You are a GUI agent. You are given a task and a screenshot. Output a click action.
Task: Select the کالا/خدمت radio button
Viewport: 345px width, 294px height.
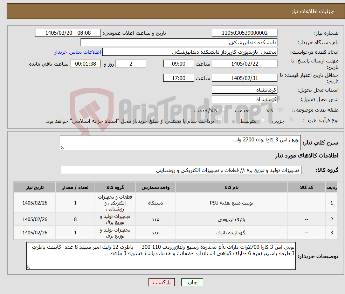tap(224, 109)
